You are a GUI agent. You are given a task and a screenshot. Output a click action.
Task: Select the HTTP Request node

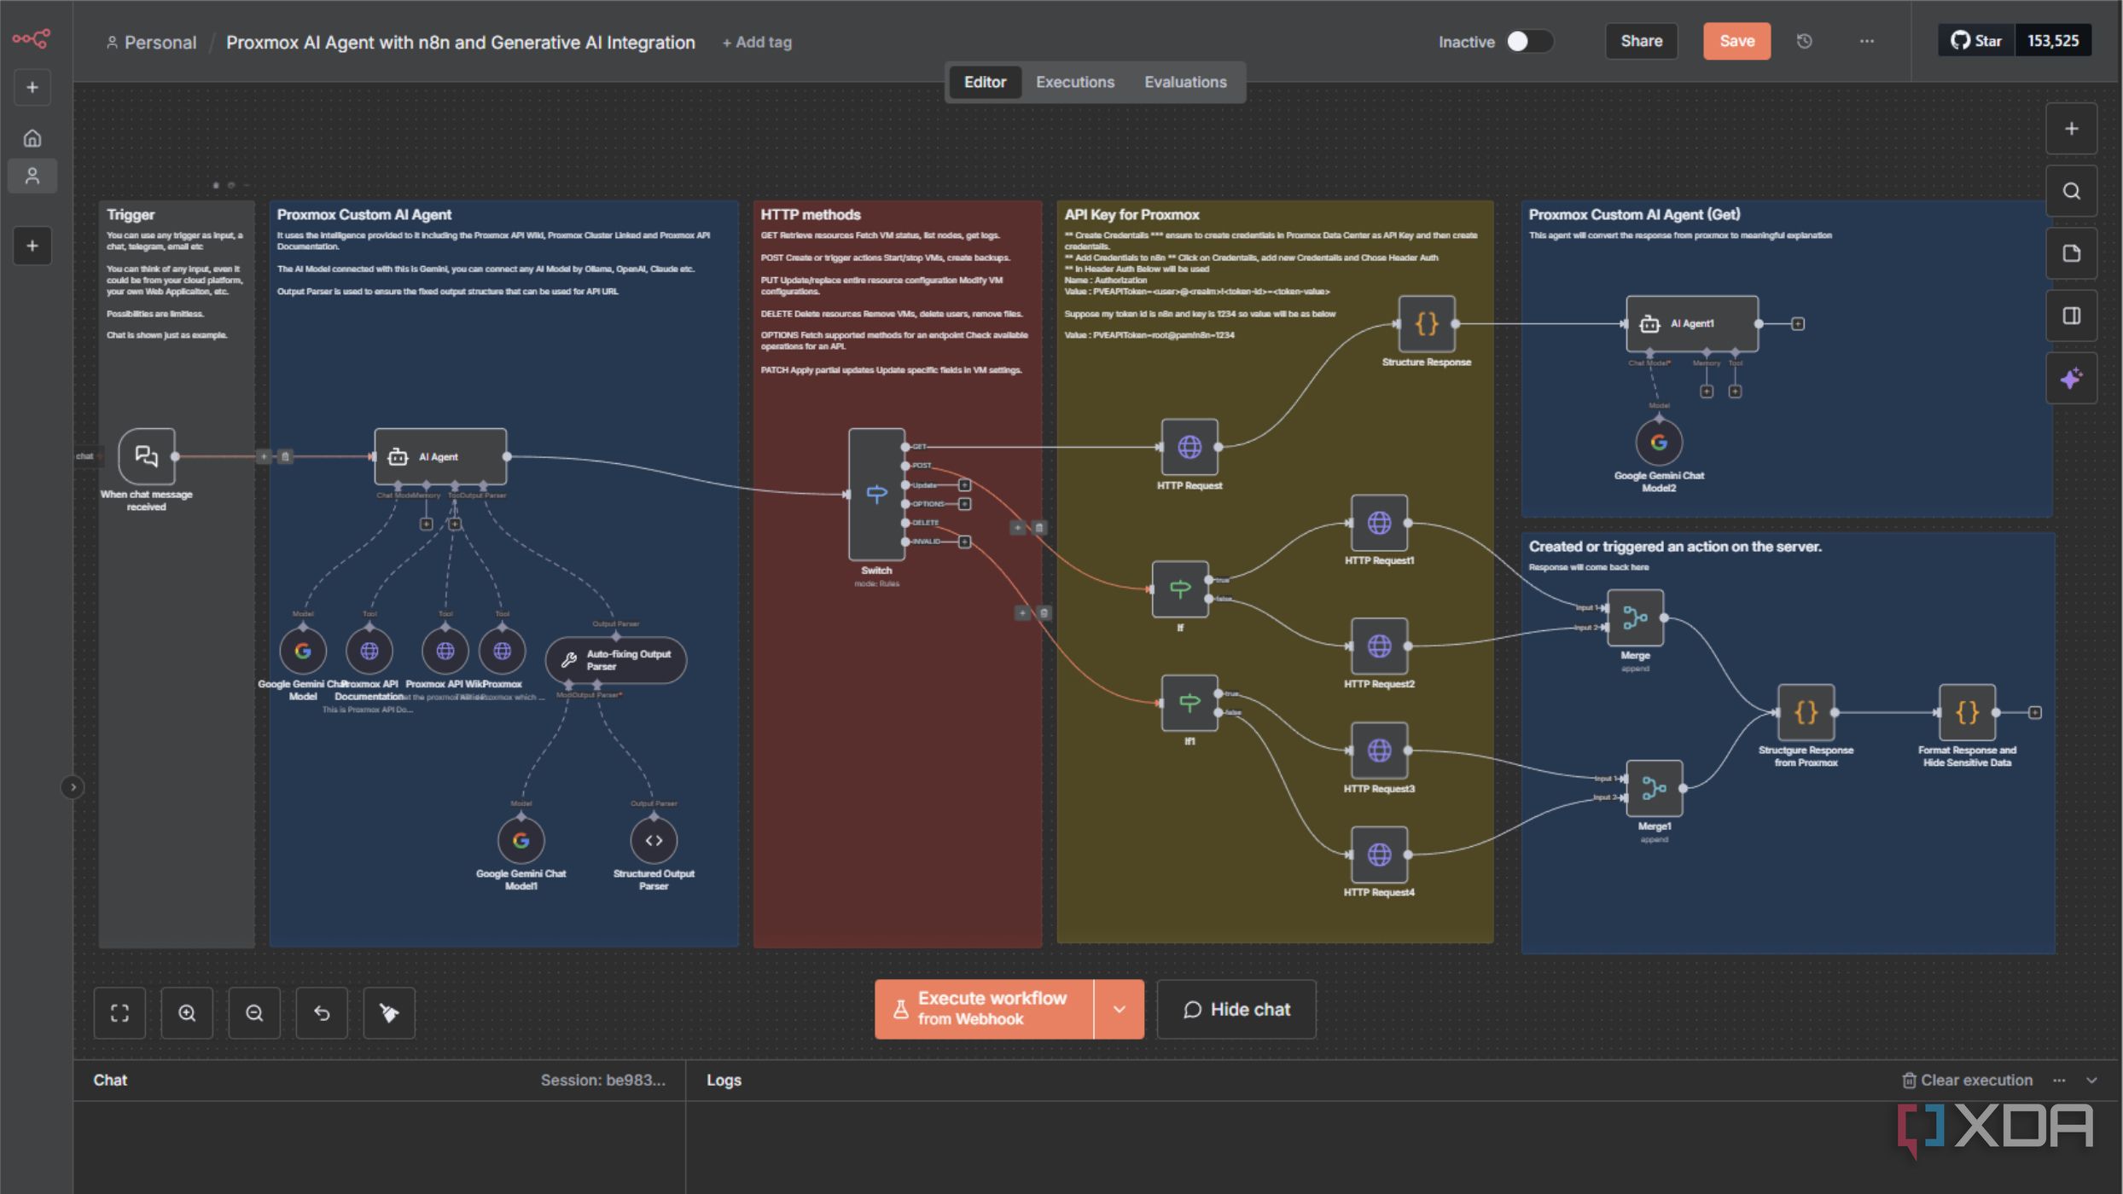pyautogui.click(x=1189, y=447)
